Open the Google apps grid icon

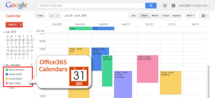click(x=165, y=6)
